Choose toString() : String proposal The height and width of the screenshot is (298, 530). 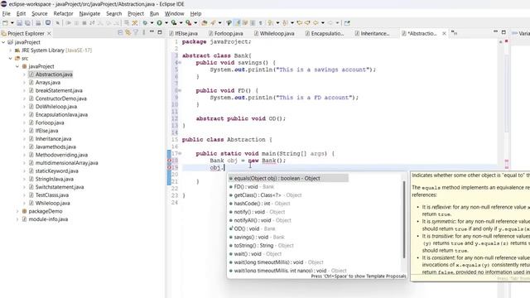pyautogui.click(x=261, y=246)
